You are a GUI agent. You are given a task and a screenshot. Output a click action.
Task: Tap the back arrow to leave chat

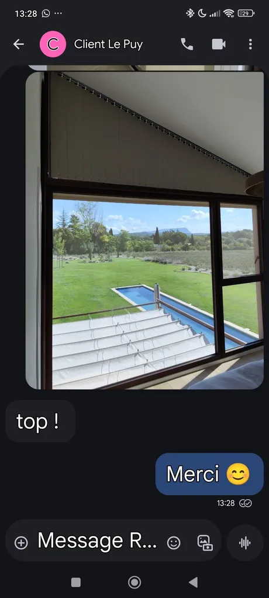pyautogui.click(x=18, y=44)
